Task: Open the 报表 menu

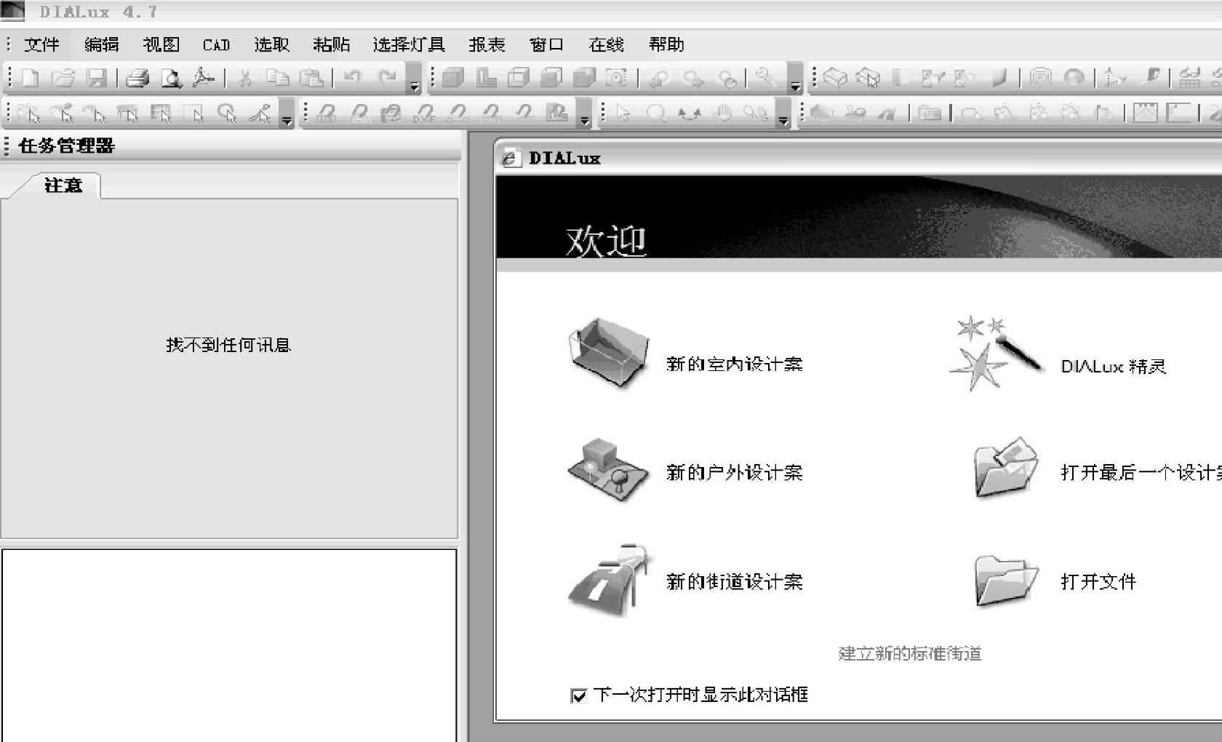Action: click(487, 45)
